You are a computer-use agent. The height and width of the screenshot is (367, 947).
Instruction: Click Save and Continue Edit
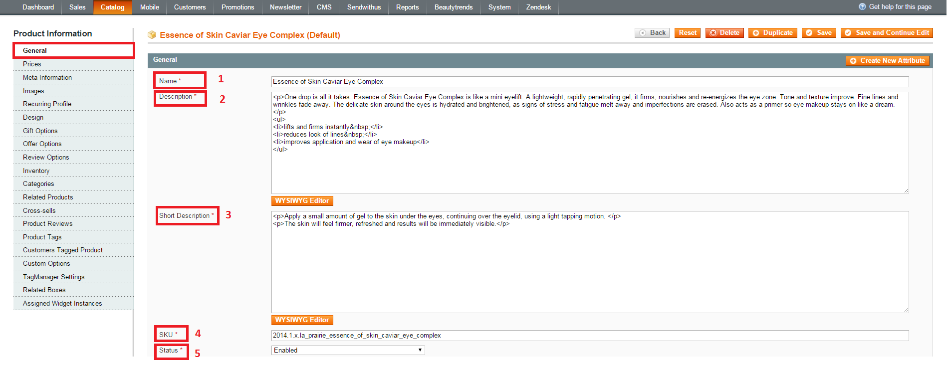coord(887,33)
